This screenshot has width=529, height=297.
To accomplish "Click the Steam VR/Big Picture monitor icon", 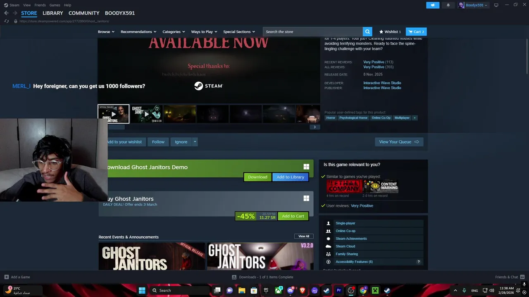I will click(x=496, y=5).
